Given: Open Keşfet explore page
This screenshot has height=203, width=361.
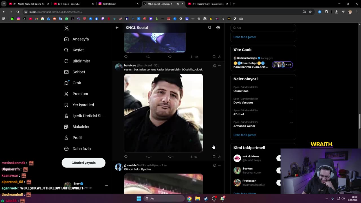Looking at the screenshot, I should [x=74, y=50].
